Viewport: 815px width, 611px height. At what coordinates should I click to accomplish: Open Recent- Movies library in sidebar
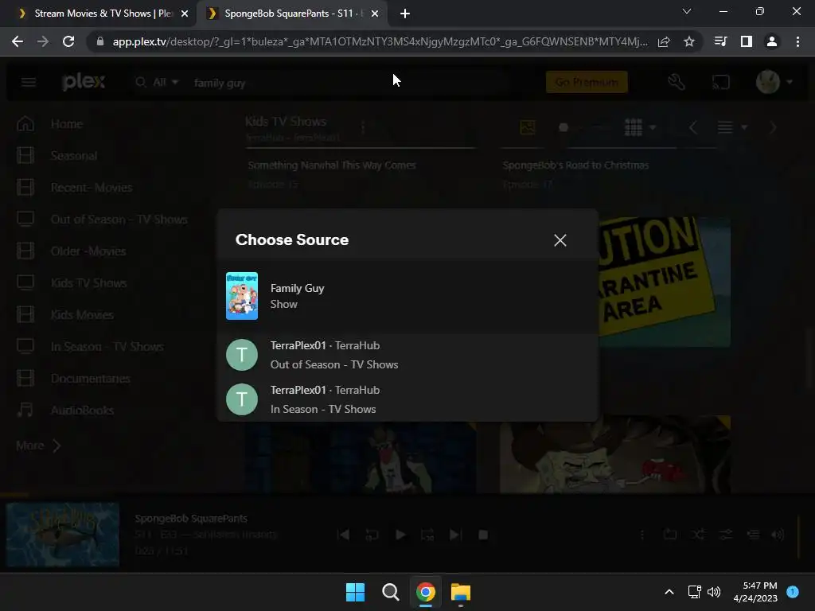92,187
